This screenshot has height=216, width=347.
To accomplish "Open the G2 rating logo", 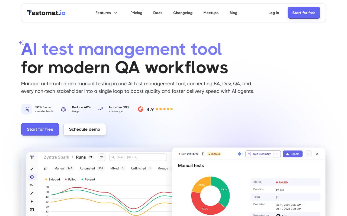I will 140,109.
